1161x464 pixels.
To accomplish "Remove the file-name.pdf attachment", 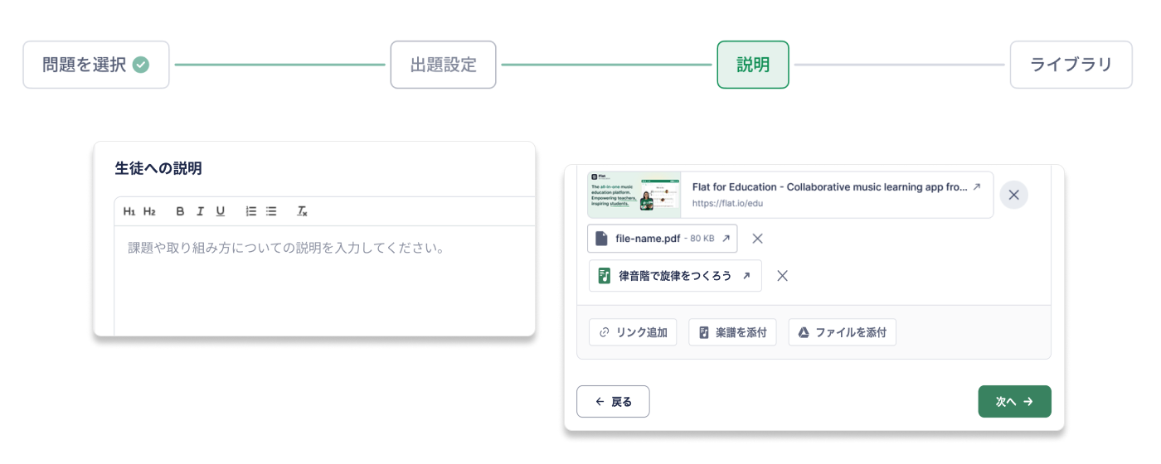I will [757, 239].
